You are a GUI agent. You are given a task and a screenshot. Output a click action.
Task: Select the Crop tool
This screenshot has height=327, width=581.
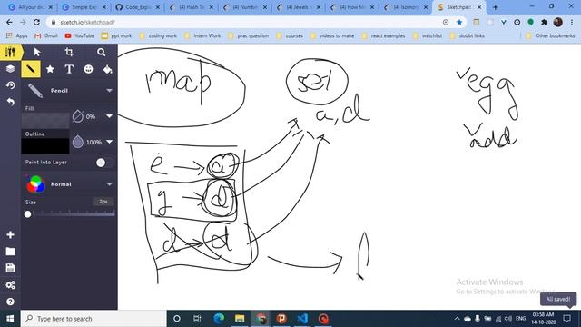point(69,52)
